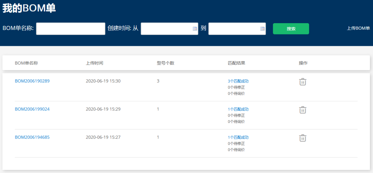The height and width of the screenshot is (173, 373).
Task: Select the 上传时间 column header
Action: [x=94, y=63]
